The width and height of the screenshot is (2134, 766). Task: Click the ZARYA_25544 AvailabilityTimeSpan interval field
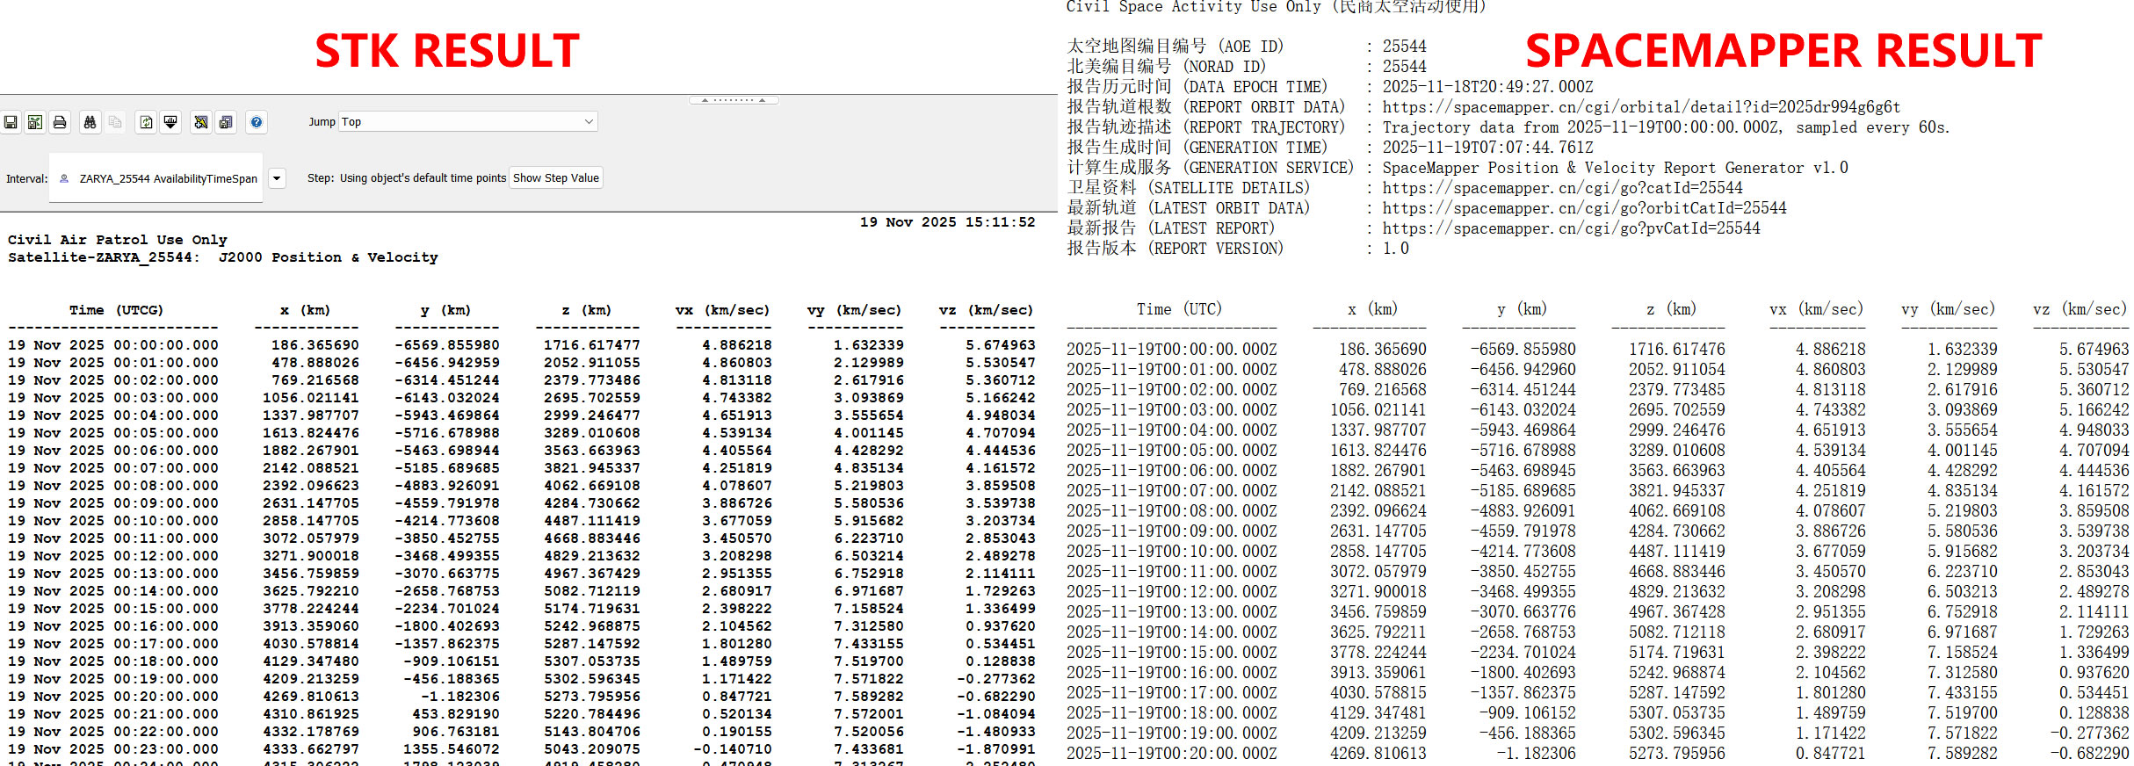(158, 178)
